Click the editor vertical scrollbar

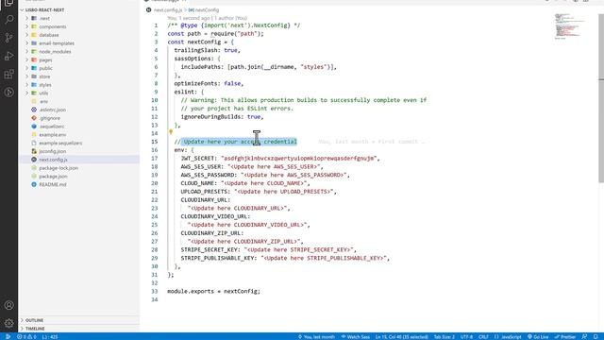pos(601,98)
